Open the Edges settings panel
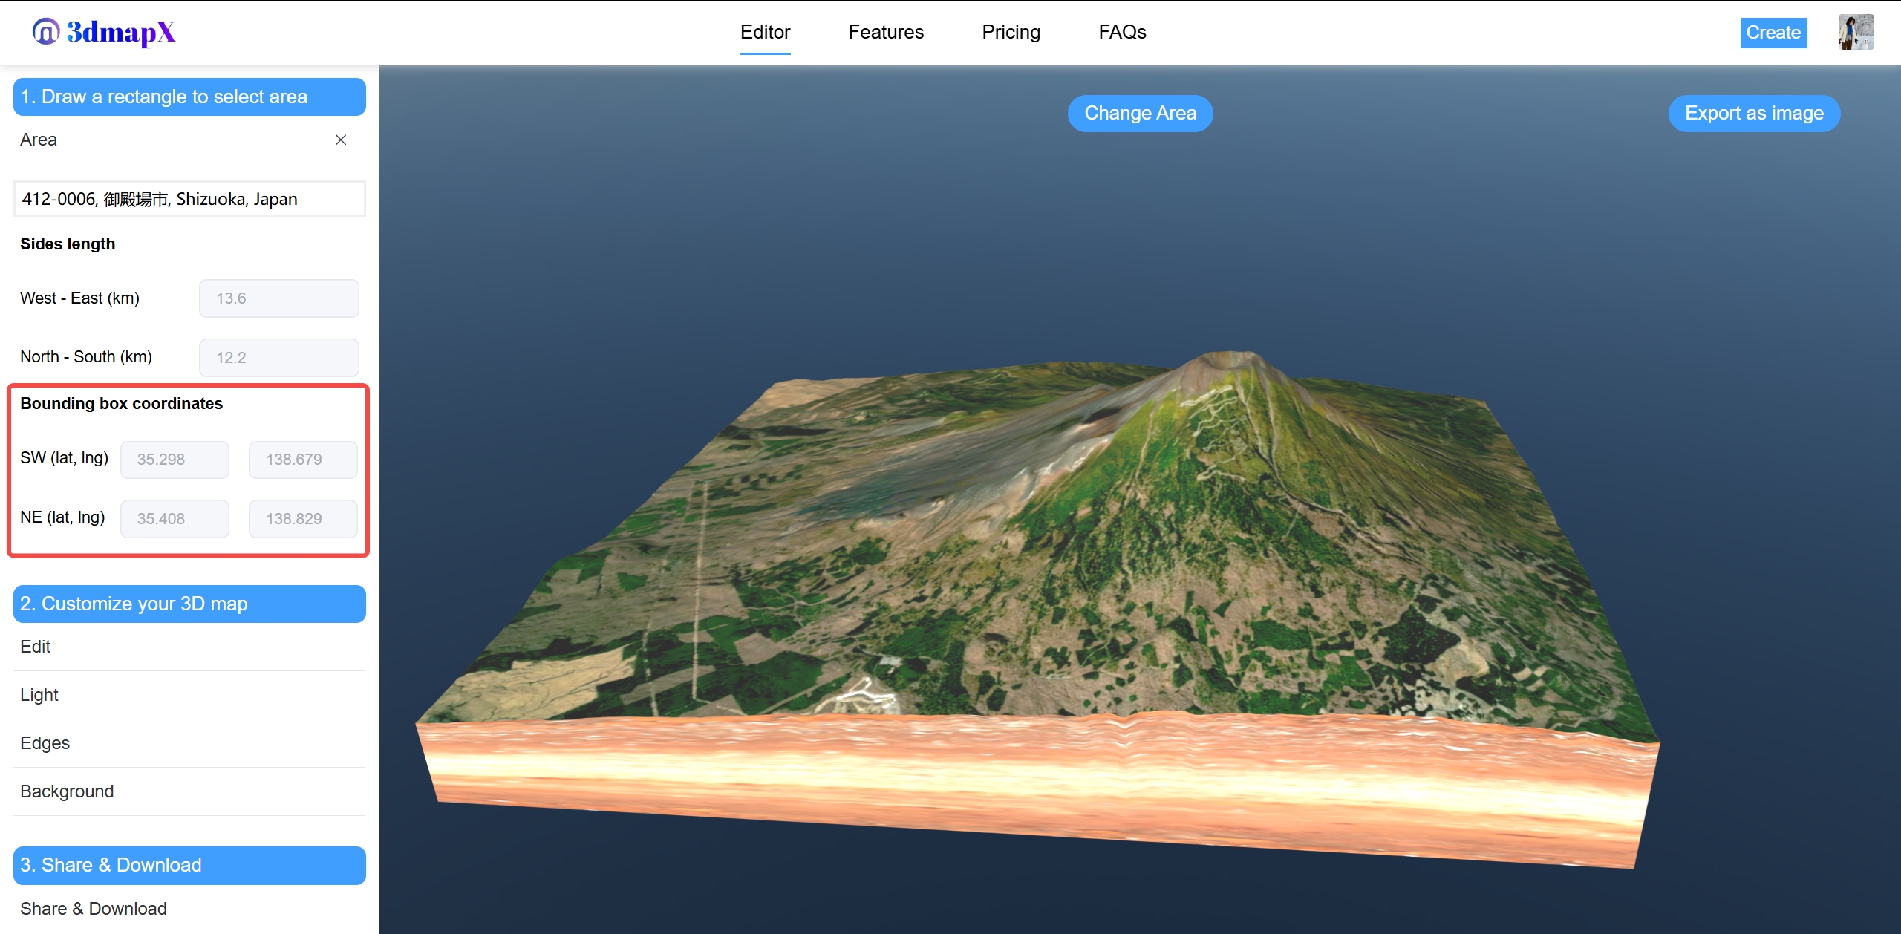1901x934 pixels. click(x=189, y=743)
